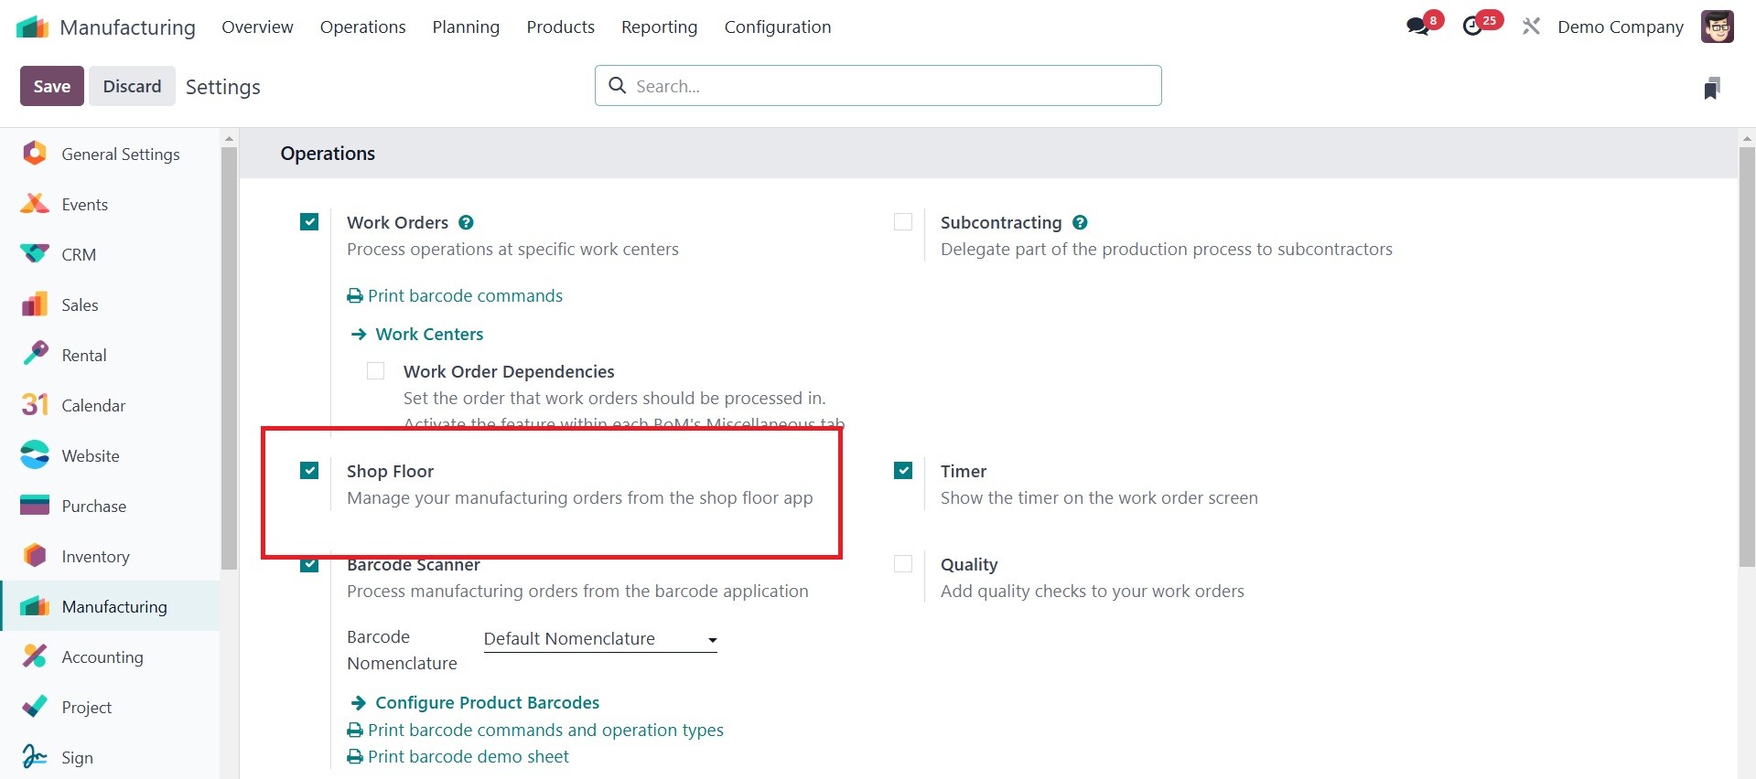Image resolution: width=1756 pixels, height=779 pixels.
Task: Open the Demo Company switcher
Action: pyautogui.click(x=1621, y=27)
